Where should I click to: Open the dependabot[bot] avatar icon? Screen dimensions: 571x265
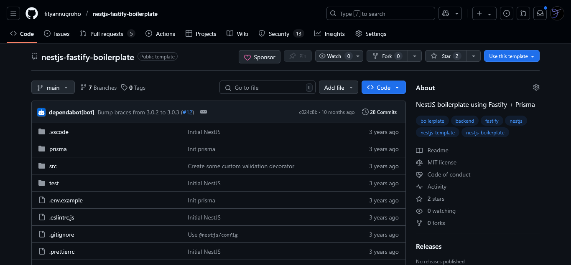pyautogui.click(x=41, y=112)
